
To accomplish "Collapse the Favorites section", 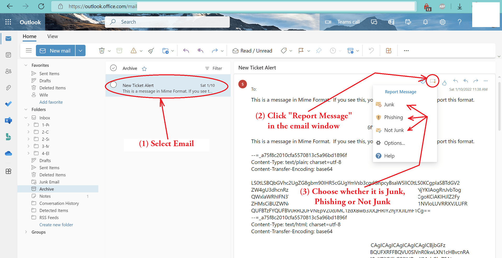I will [x=26, y=65].
